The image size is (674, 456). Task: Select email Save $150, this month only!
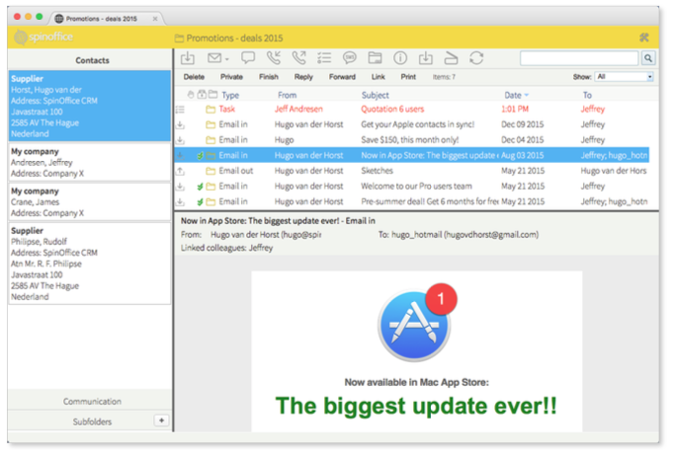[x=412, y=140]
